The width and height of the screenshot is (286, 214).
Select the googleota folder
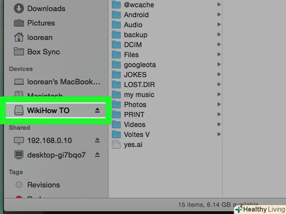134,65
